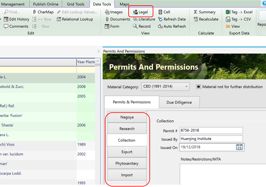Open Edit History

(16, 19)
